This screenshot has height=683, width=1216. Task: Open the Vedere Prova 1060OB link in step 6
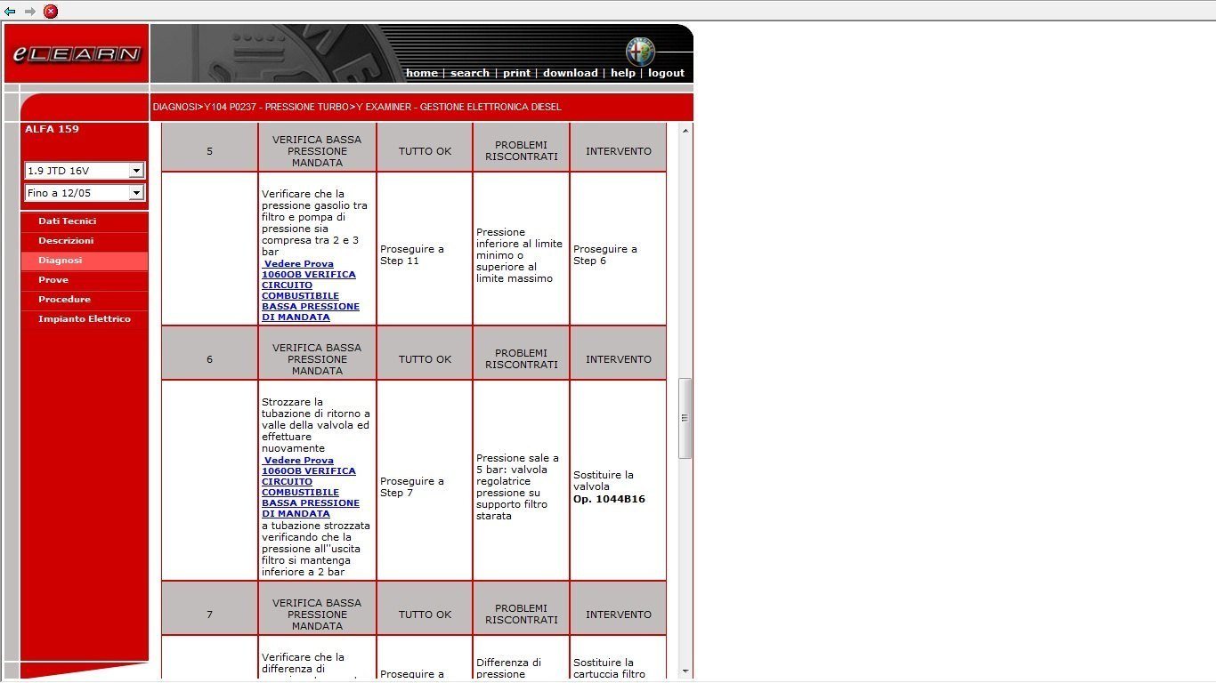(311, 487)
